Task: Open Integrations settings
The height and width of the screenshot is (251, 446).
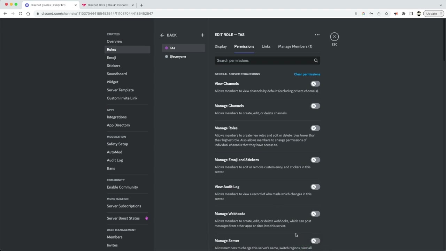Action: 127,117
